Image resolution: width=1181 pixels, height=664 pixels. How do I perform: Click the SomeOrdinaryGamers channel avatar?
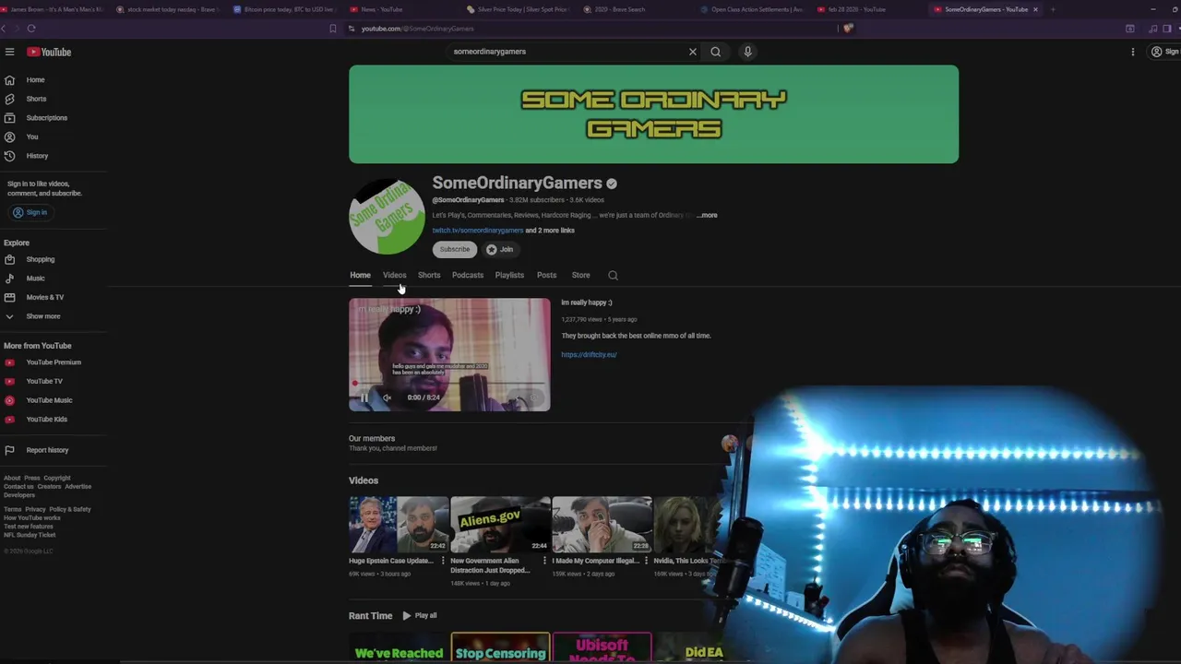pyautogui.click(x=387, y=217)
